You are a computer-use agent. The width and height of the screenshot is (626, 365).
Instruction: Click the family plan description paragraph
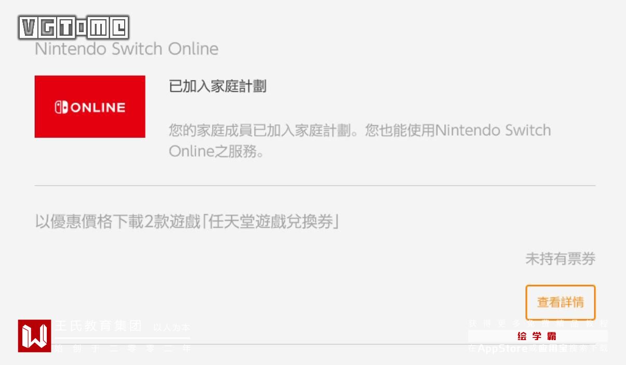pos(359,141)
